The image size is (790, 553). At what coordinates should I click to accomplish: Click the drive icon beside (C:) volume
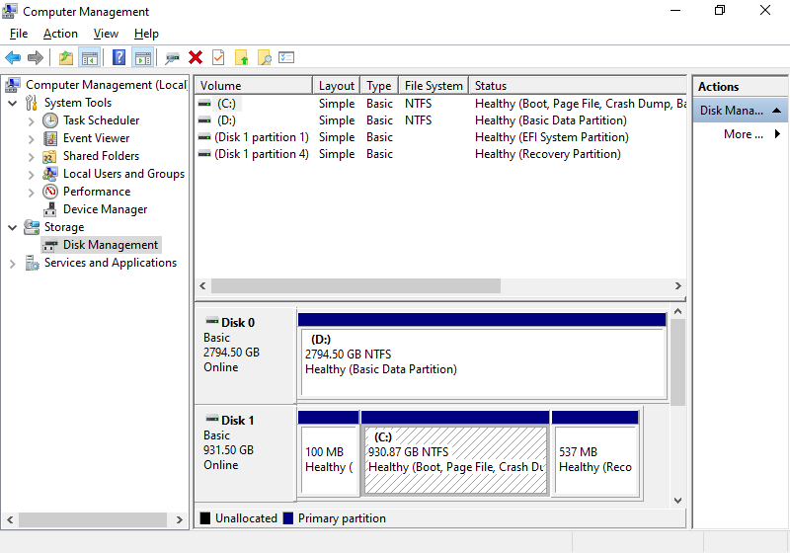pyautogui.click(x=204, y=104)
